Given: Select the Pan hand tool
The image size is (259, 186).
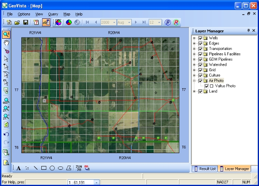Looking at the screenshot, I should point(6,42).
